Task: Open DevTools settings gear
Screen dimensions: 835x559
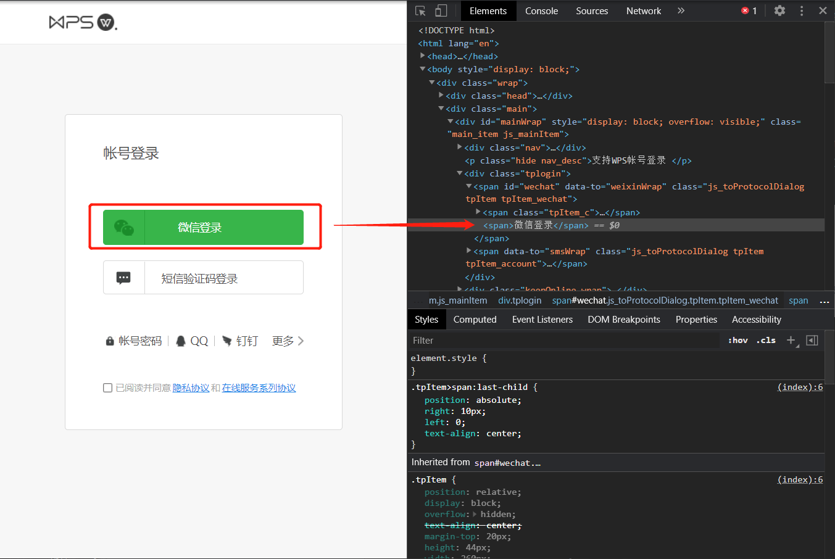Action: [x=779, y=10]
